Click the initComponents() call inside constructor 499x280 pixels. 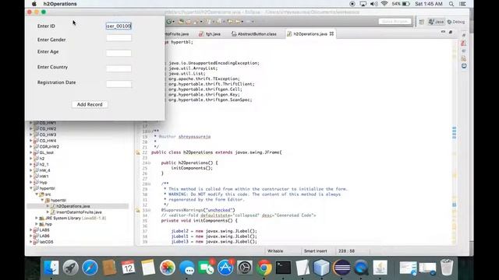192,168
